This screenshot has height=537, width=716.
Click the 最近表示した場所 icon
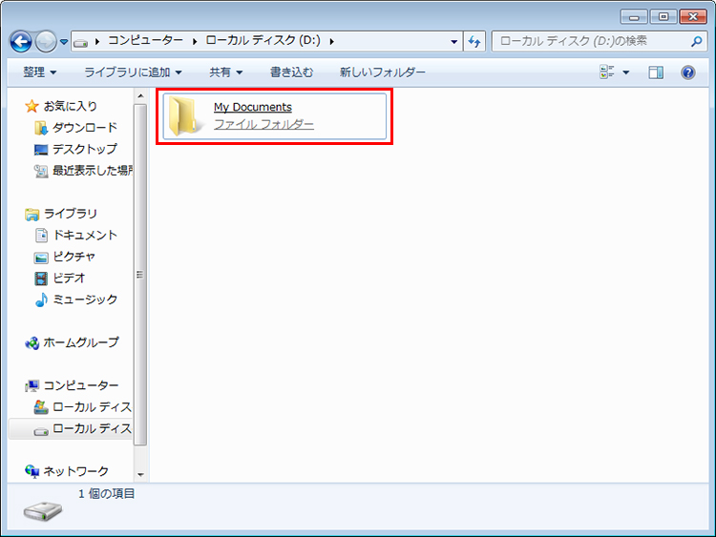[41, 171]
